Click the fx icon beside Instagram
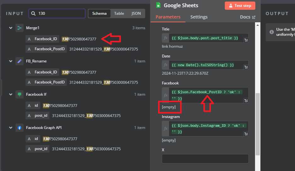The image size is (295, 171). (166, 129)
